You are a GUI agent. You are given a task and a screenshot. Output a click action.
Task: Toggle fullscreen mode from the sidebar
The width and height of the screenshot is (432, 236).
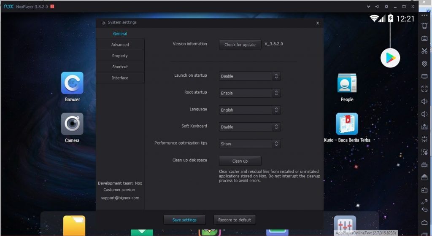click(424, 88)
